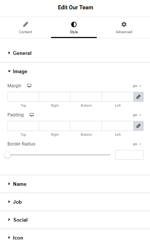Click the half-circle Style icon

pyautogui.click(x=74, y=24)
